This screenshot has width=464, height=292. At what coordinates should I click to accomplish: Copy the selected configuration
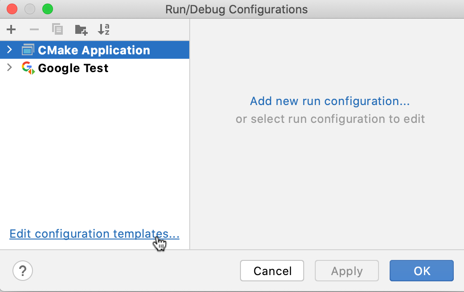click(57, 29)
